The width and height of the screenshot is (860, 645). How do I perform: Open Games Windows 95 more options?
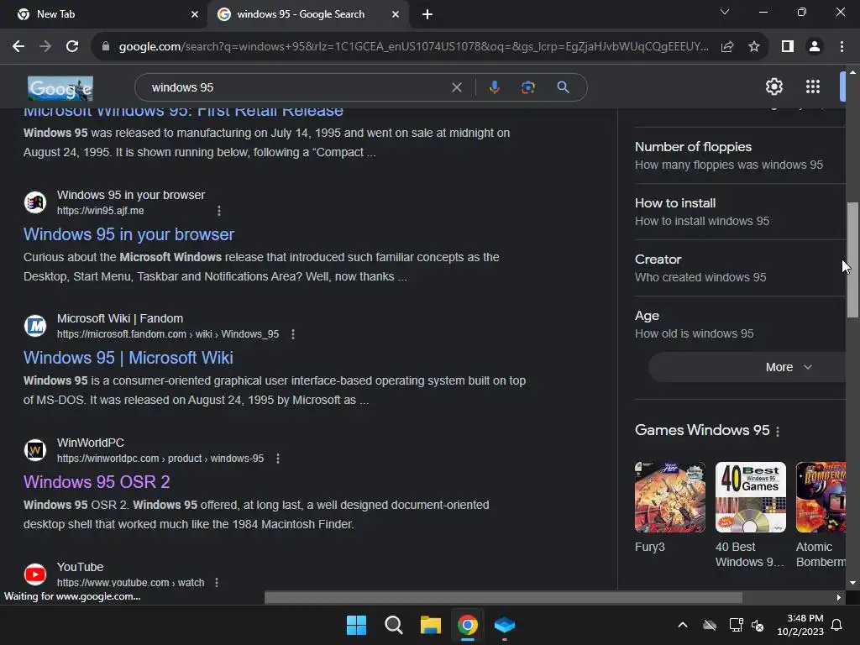click(x=778, y=432)
